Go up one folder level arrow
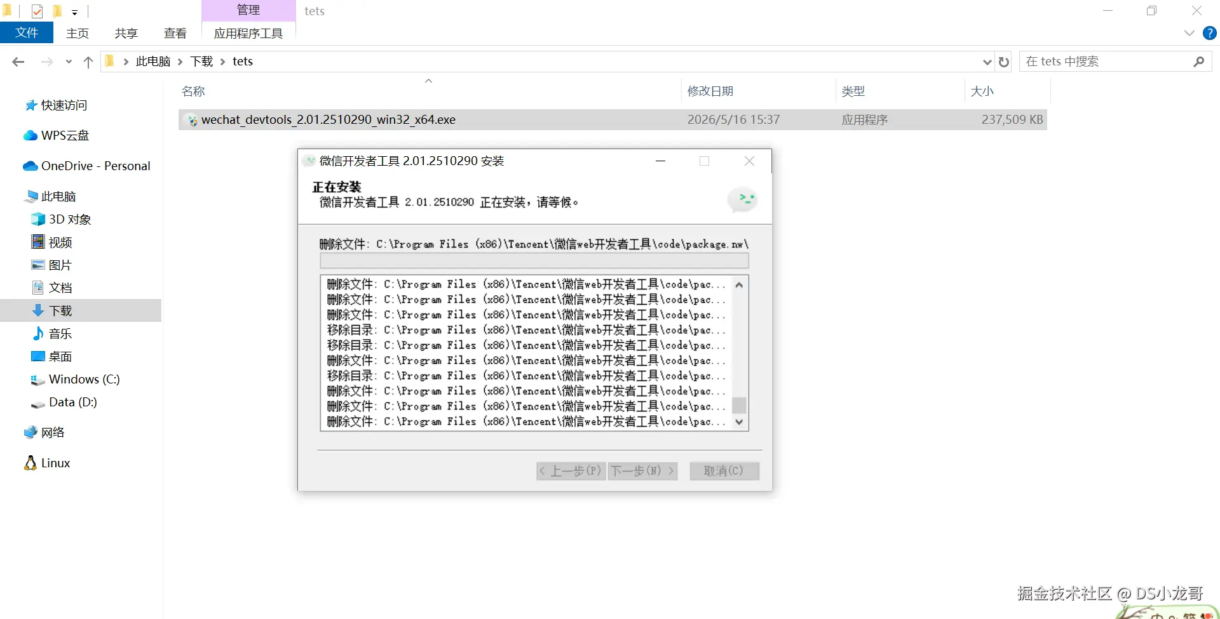 click(88, 62)
